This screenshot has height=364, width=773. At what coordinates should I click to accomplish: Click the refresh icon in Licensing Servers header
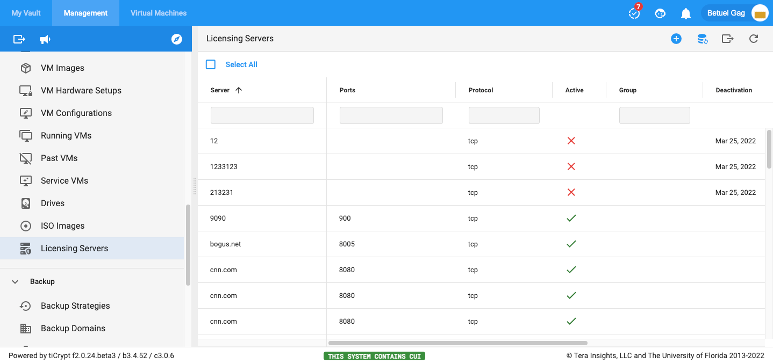[x=754, y=39]
